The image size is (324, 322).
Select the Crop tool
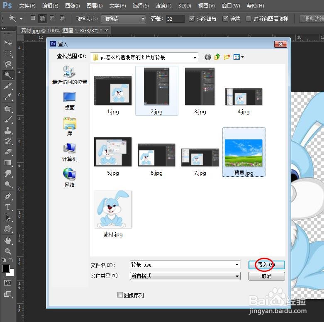click(x=8, y=86)
